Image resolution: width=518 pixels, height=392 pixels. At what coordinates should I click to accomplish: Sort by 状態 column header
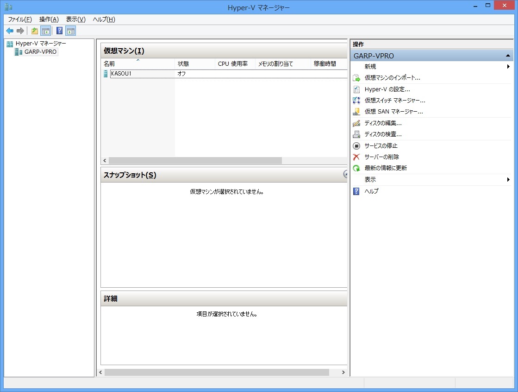tap(195, 64)
